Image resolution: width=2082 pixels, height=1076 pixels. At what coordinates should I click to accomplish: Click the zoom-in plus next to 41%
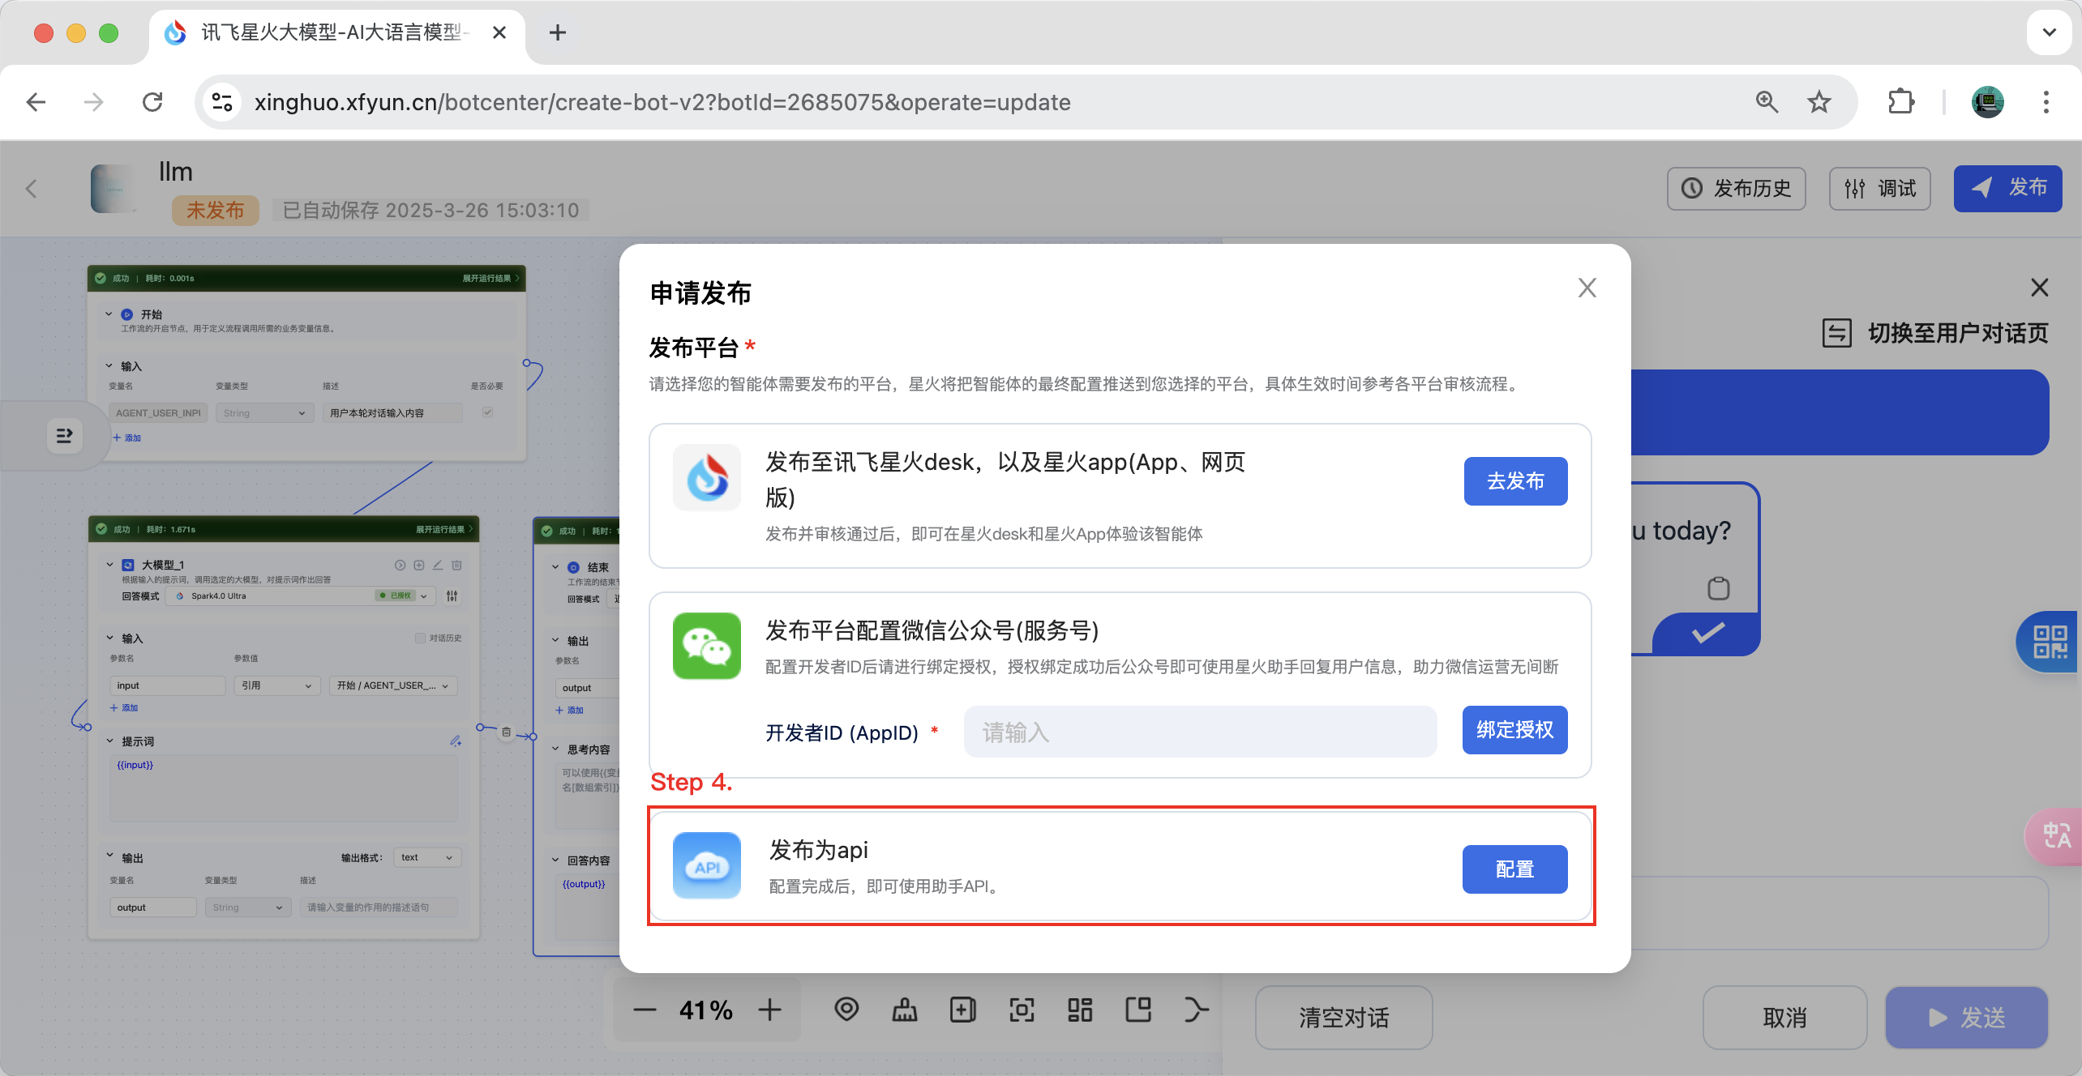(x=769, y=1010)
